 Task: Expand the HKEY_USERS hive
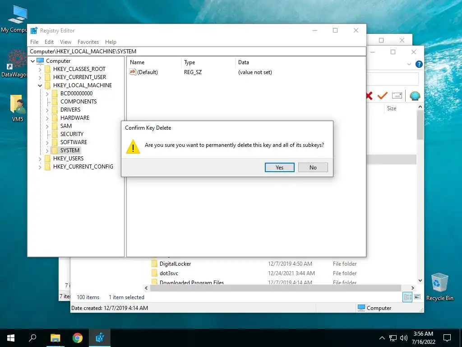click(x=40, y=159)
